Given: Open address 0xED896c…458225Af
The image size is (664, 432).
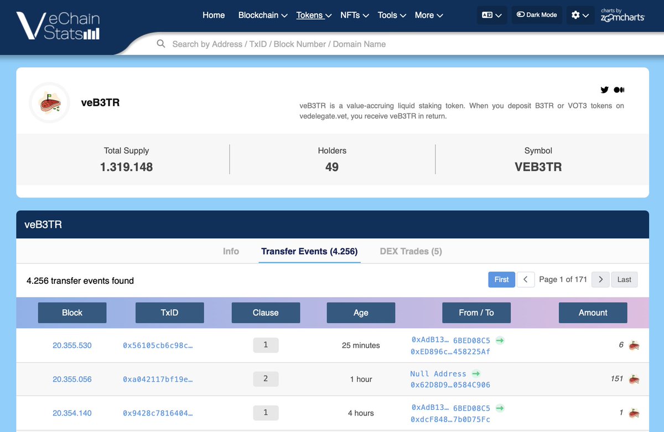Looking at the screenshot, I should (450, 352).
